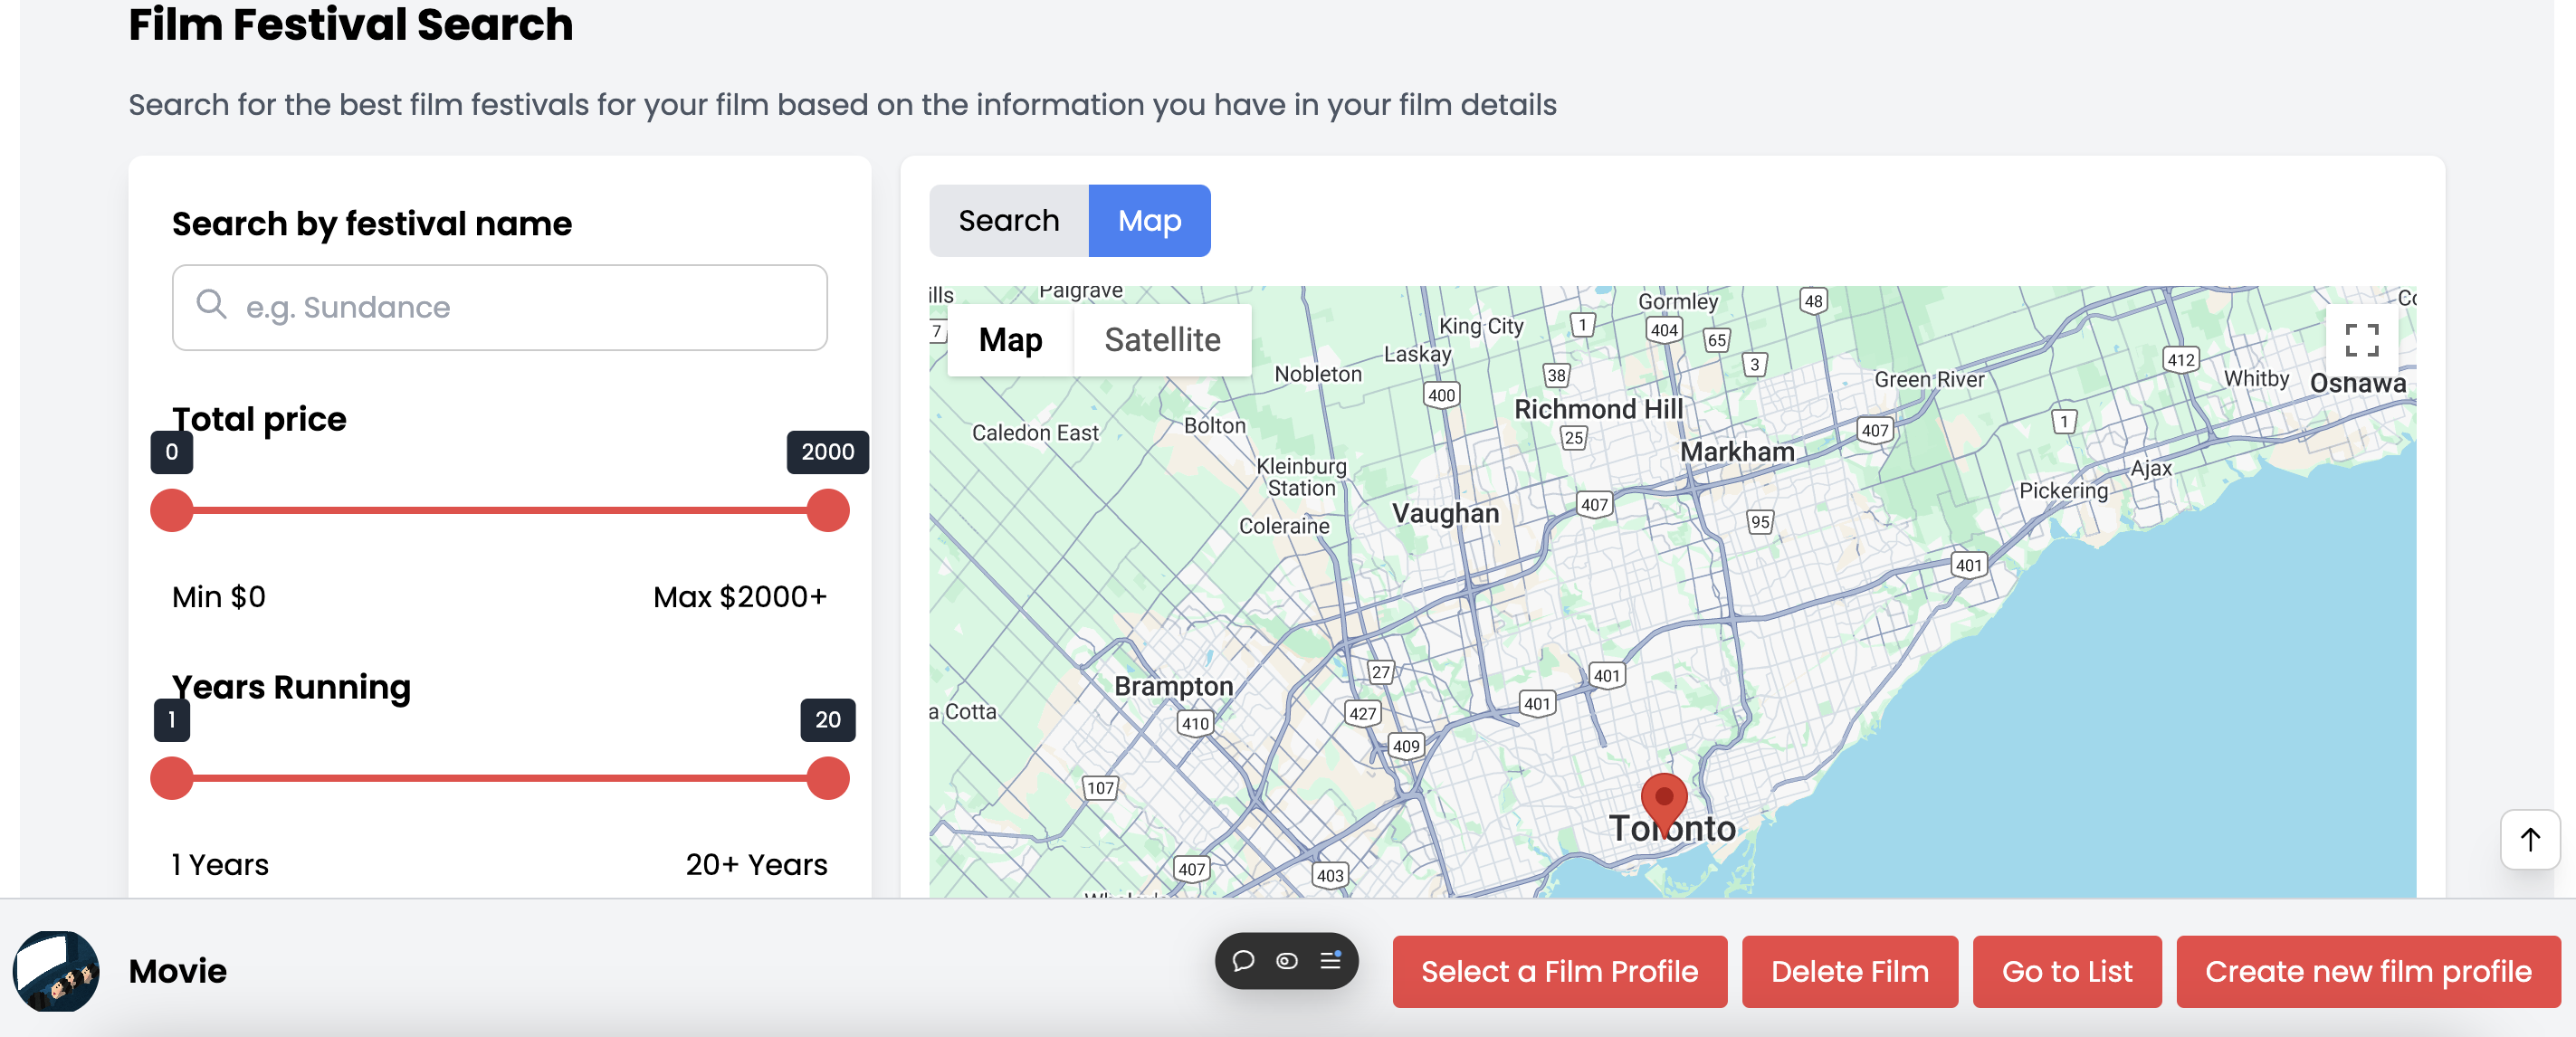Choose the Map view type on the map
2576x1037 pixels.
[1010, 340]
